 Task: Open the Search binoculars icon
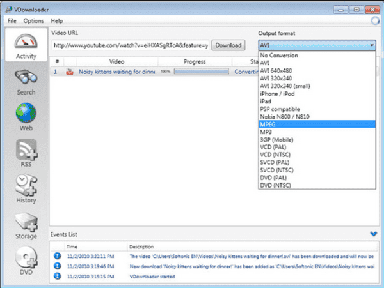[26, 81]
